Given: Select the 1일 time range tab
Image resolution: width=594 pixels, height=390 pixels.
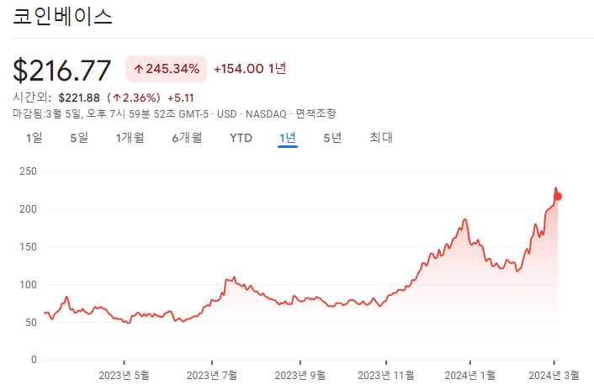Looking at the screenshot, I should pos(34,138).
